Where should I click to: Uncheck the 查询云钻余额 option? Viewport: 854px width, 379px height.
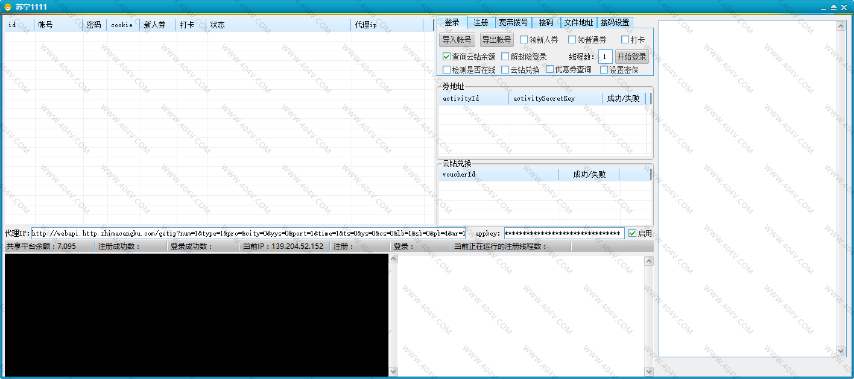[x=447, y=57]
